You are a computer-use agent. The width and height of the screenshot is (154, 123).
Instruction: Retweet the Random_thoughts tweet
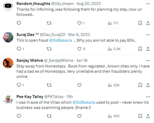tap(49, 23)
